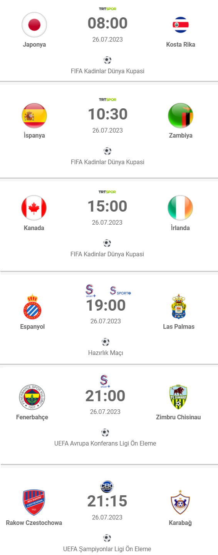218x555 pixels.
Task: Select the Karabağ club emblem
Action: coord(180,503)
